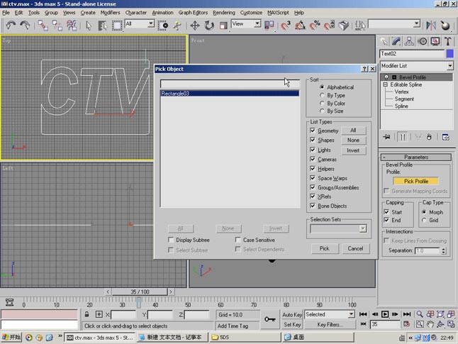Screen dimensions: 458x344
Task: Open the Create menu
Action: pos(88,13)
